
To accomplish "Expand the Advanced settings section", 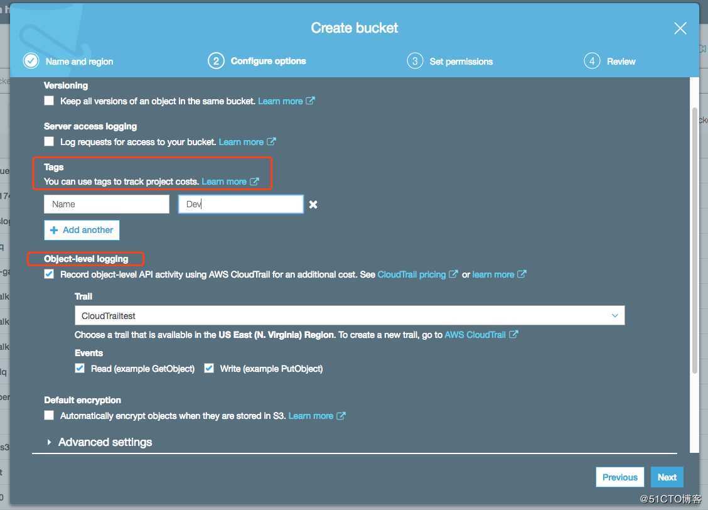I will coord(99,442).
